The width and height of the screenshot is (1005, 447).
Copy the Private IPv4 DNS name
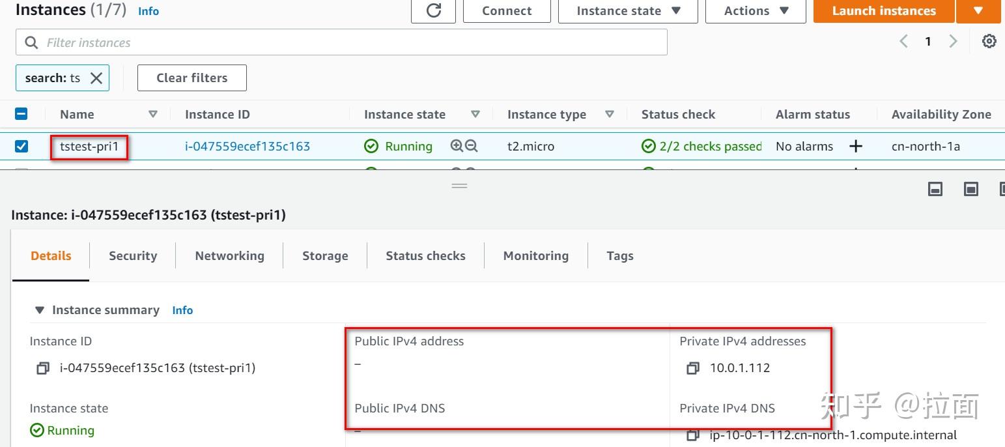click(x=692, y=435)
